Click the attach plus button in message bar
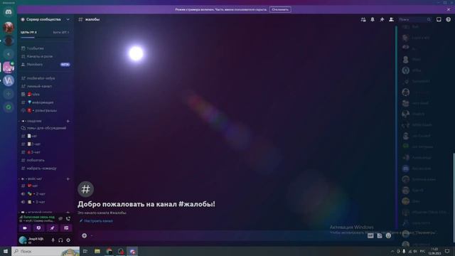Viewport: 455px width, 256px height. click(x=84, y=235)
